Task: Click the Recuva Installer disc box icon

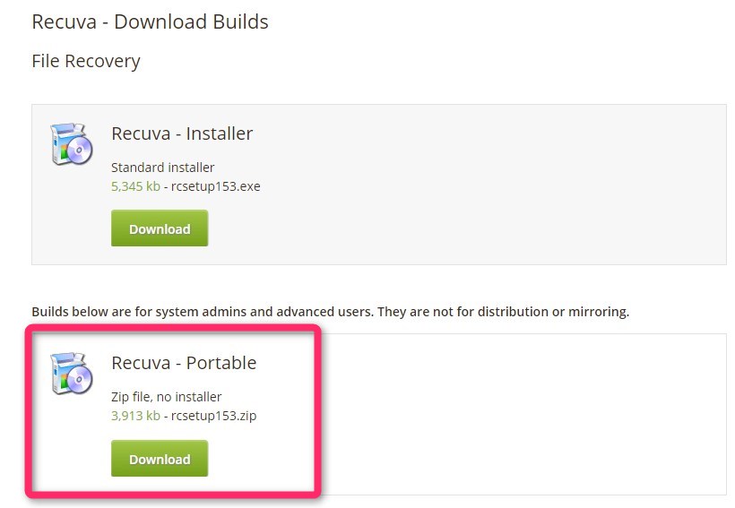Action: tap(71, 144)
